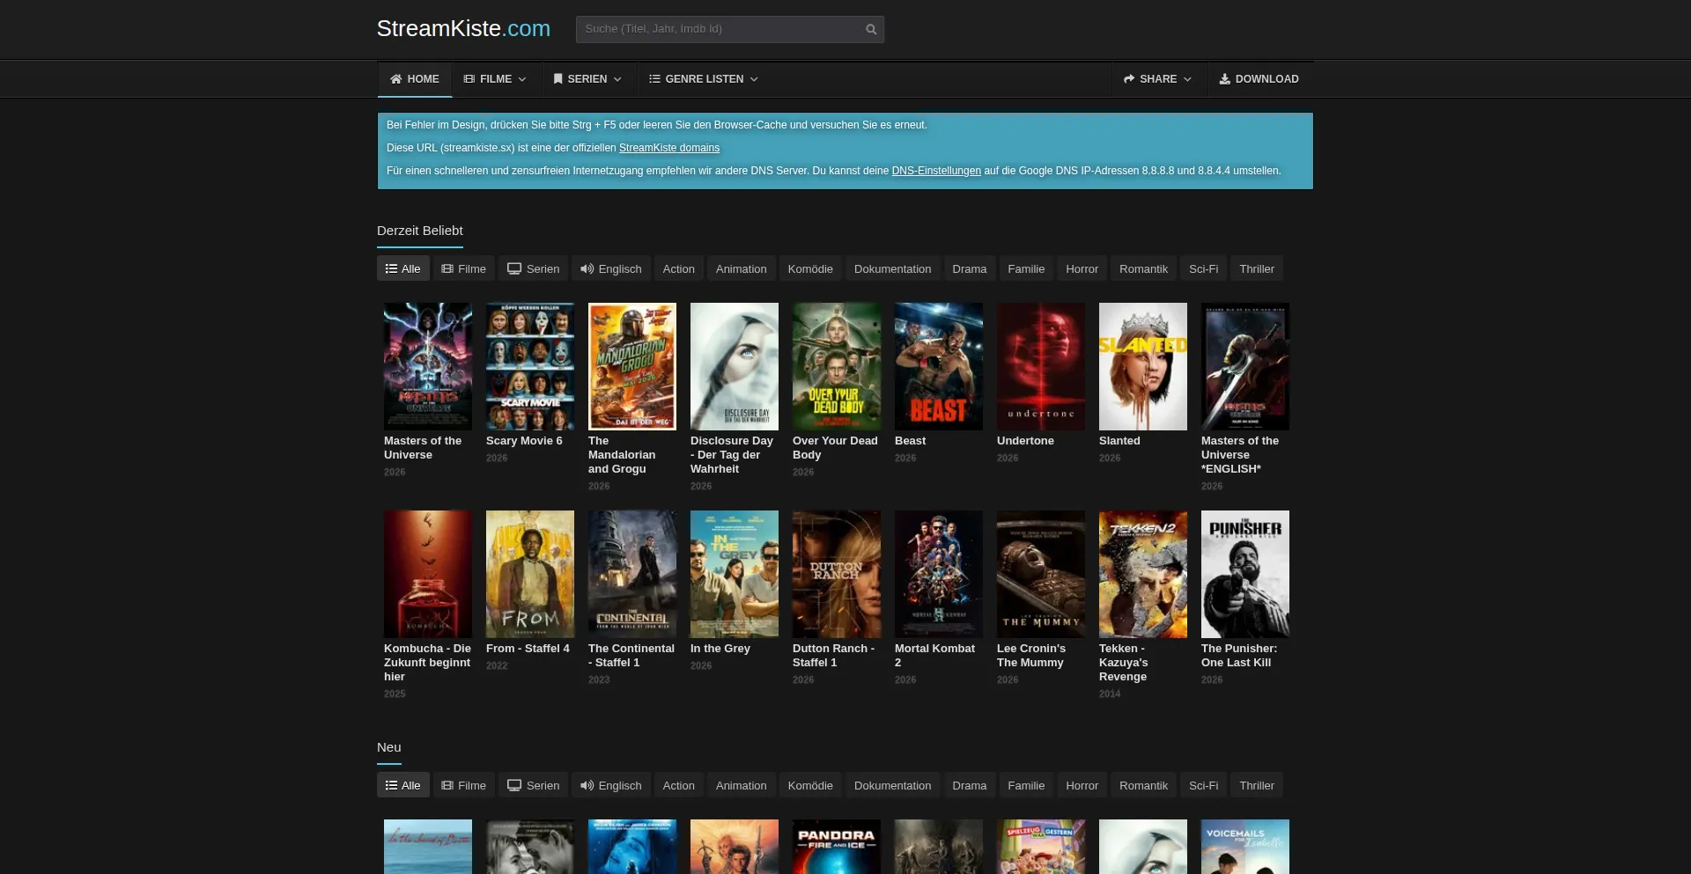Filter Derzeit Beliebt by Drama

pyautogui.click(x=970, y=269)
